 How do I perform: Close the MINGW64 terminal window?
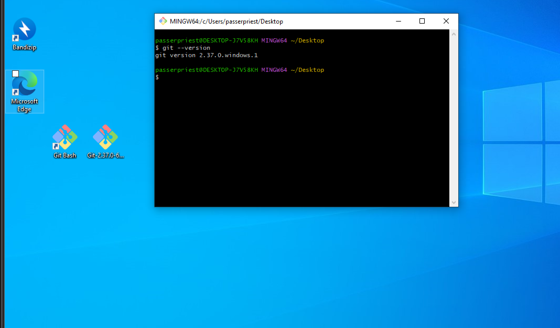[446, 22]
